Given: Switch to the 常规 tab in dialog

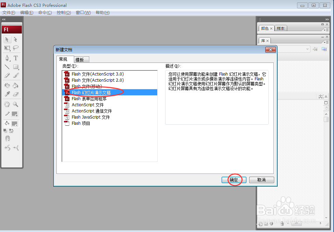Looking at the screenshot, I should (x=63, y=59).
